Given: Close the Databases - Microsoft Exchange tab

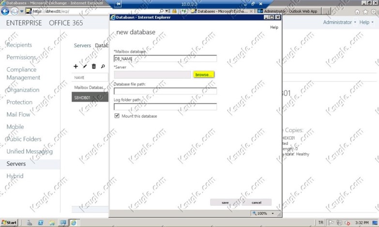Looking at the screenshot, I should [x=251, y=11].
